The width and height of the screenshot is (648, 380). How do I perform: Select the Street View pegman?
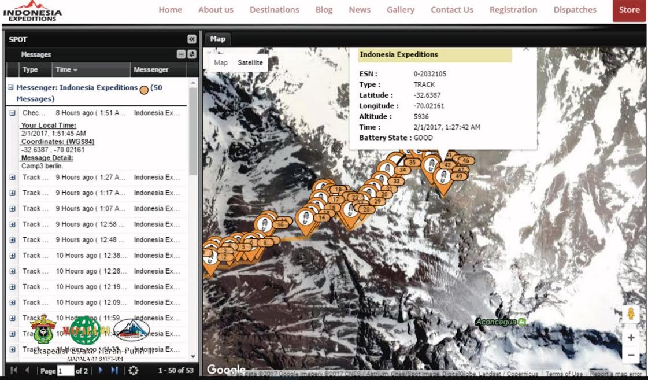(631, 314)
